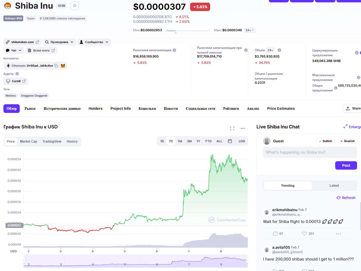Click the Shiba Inu coin logo

[8, 6]
